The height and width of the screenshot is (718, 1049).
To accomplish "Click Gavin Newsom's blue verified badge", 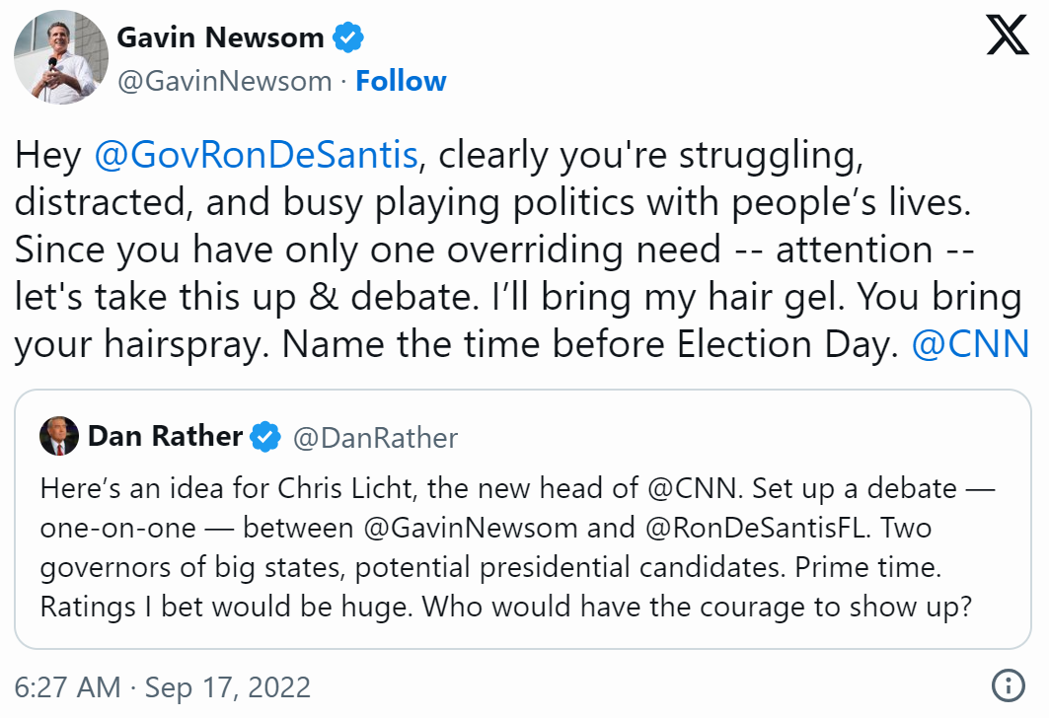I will point(347,38).
